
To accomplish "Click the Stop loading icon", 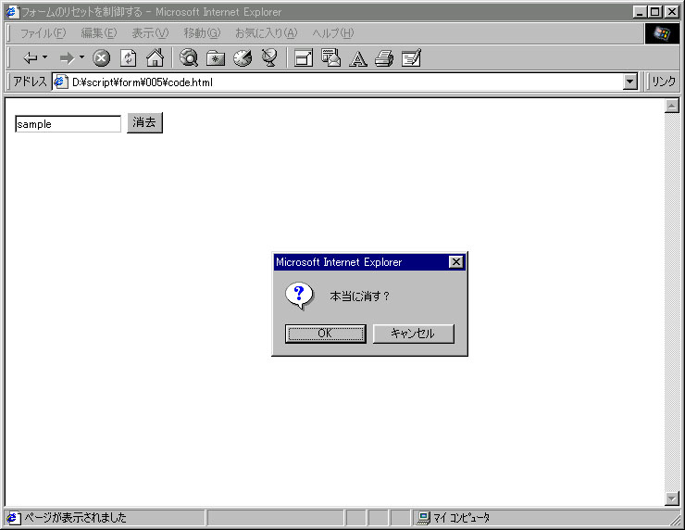I will pyautogui.click(x=101, y=57).
